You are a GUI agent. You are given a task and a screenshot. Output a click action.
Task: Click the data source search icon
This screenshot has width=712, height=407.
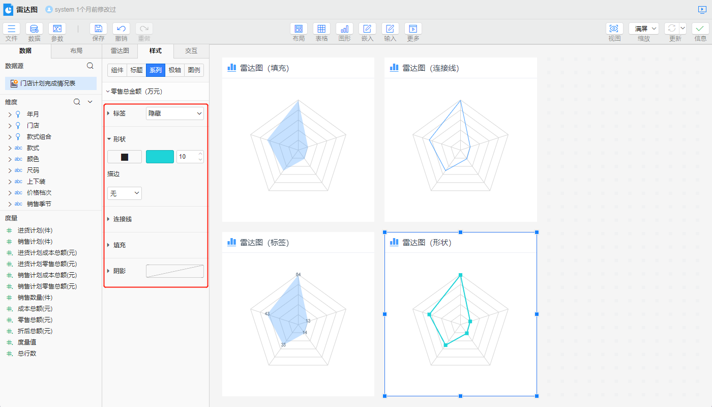[90, 66]
